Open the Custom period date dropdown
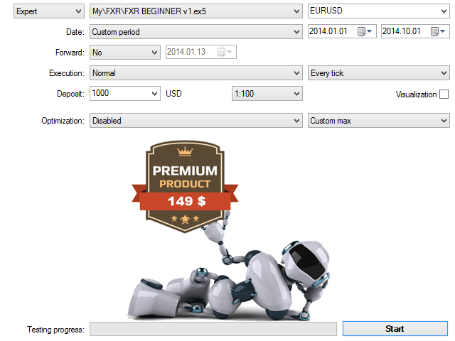 (196, 31)
